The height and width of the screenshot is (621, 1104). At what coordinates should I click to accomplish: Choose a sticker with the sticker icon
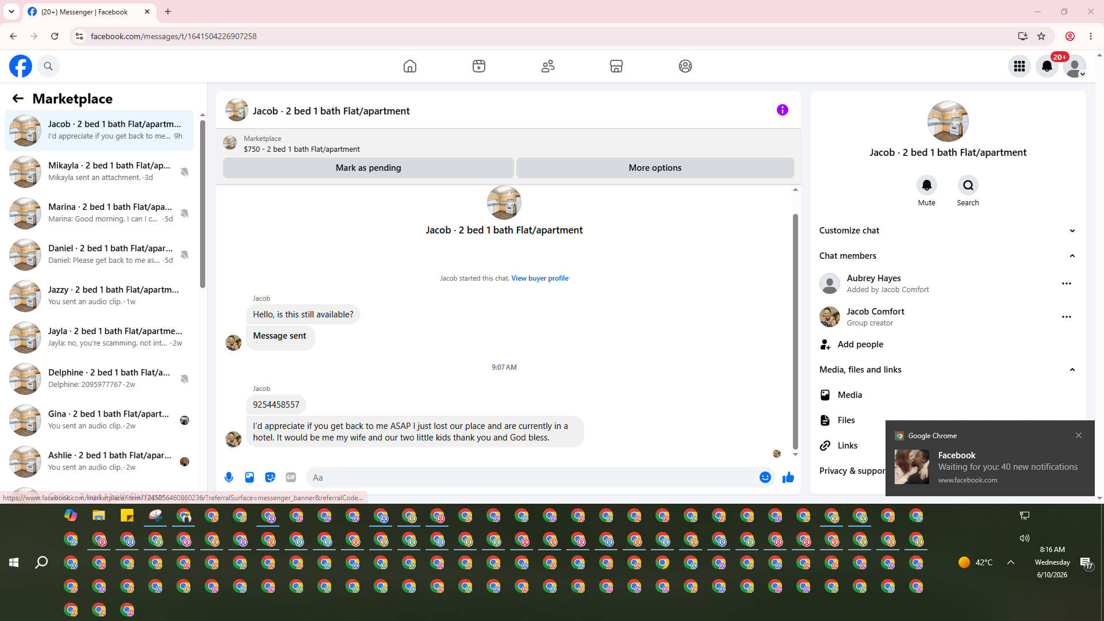(x=270, y=477)
